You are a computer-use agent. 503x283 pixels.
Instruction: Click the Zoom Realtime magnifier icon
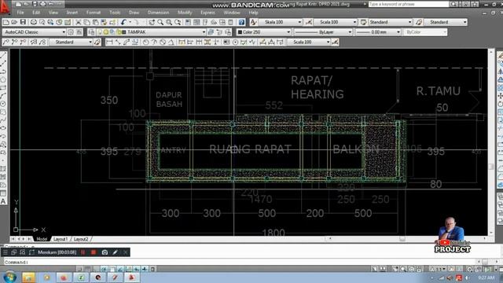click(160, 22)
